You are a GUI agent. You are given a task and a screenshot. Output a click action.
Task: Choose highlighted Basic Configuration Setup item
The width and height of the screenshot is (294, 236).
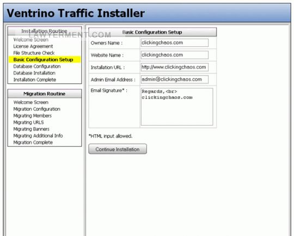pyautogui.click(x=45, y=60)
